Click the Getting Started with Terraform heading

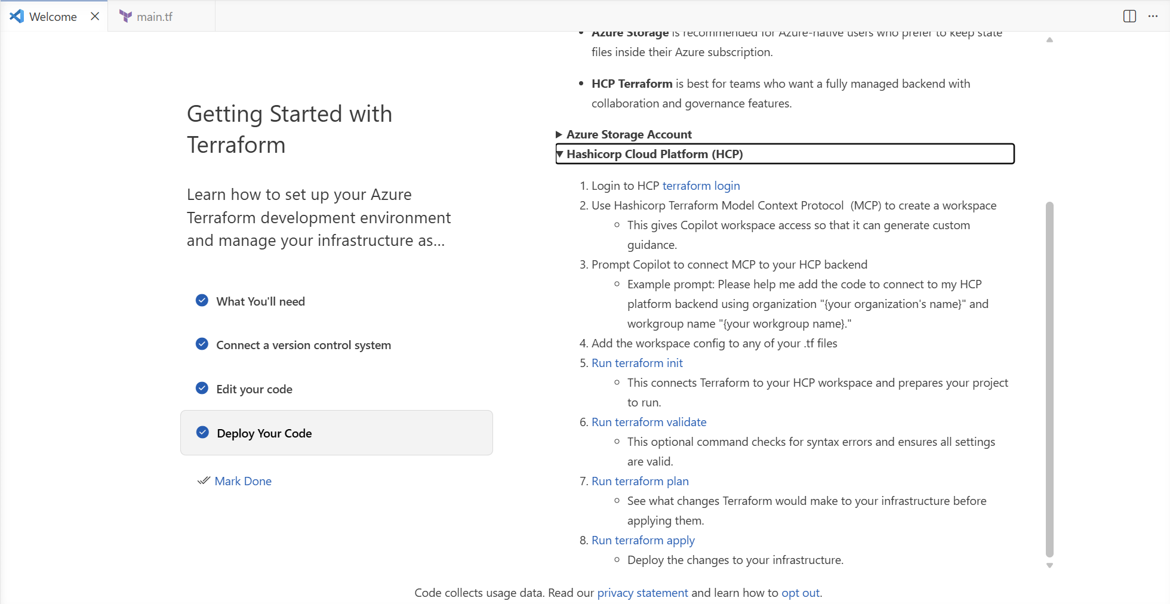[290, 130]
